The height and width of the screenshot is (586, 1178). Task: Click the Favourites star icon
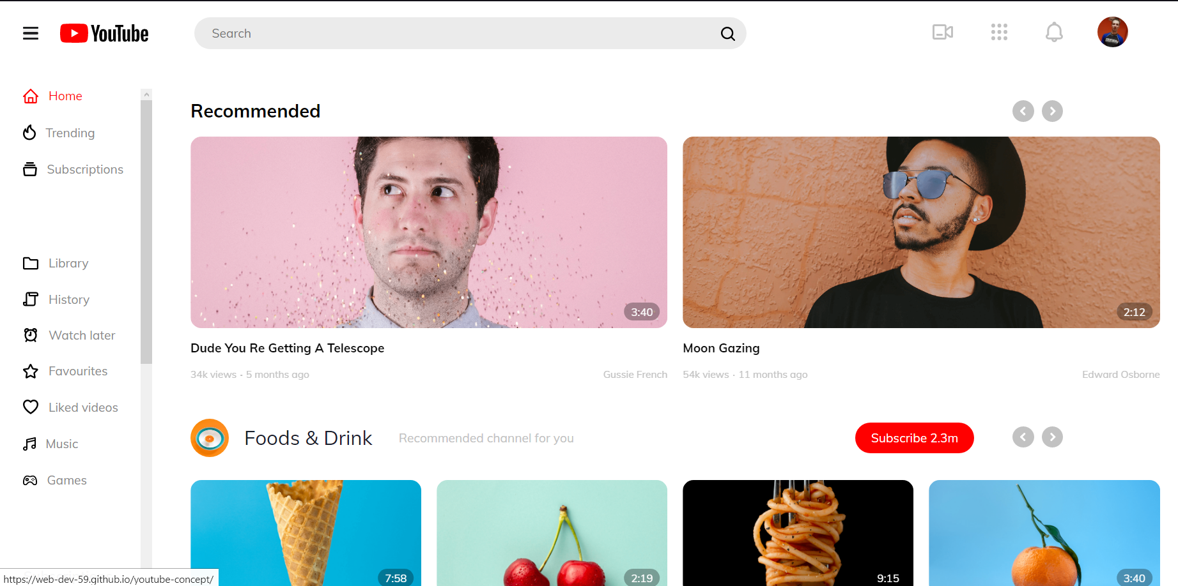31,371
